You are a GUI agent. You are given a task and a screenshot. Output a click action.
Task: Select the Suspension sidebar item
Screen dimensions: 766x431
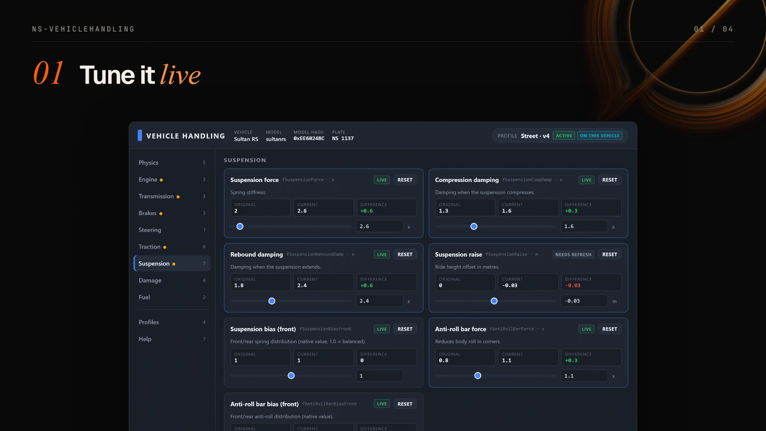click(x=172, y=263)
